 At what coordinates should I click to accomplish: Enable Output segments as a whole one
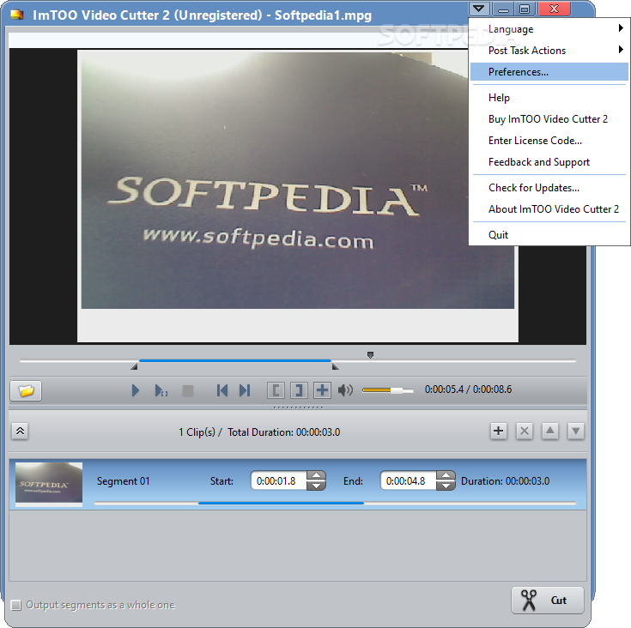(16, 605)
